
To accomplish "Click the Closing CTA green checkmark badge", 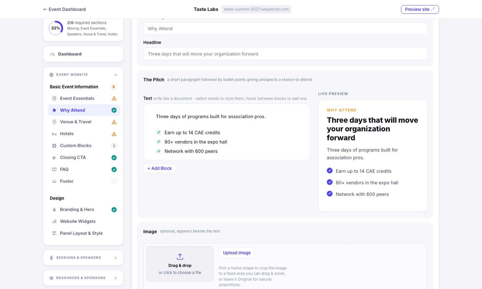I will click(x=114, y=158).
